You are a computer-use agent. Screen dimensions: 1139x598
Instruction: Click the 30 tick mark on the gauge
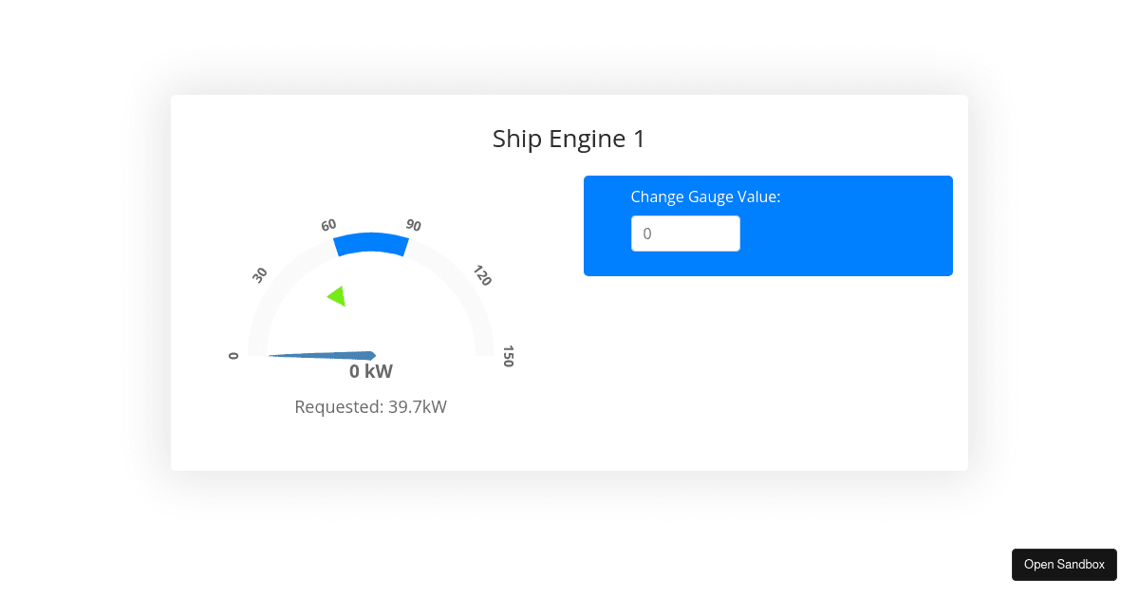point(258,275)
